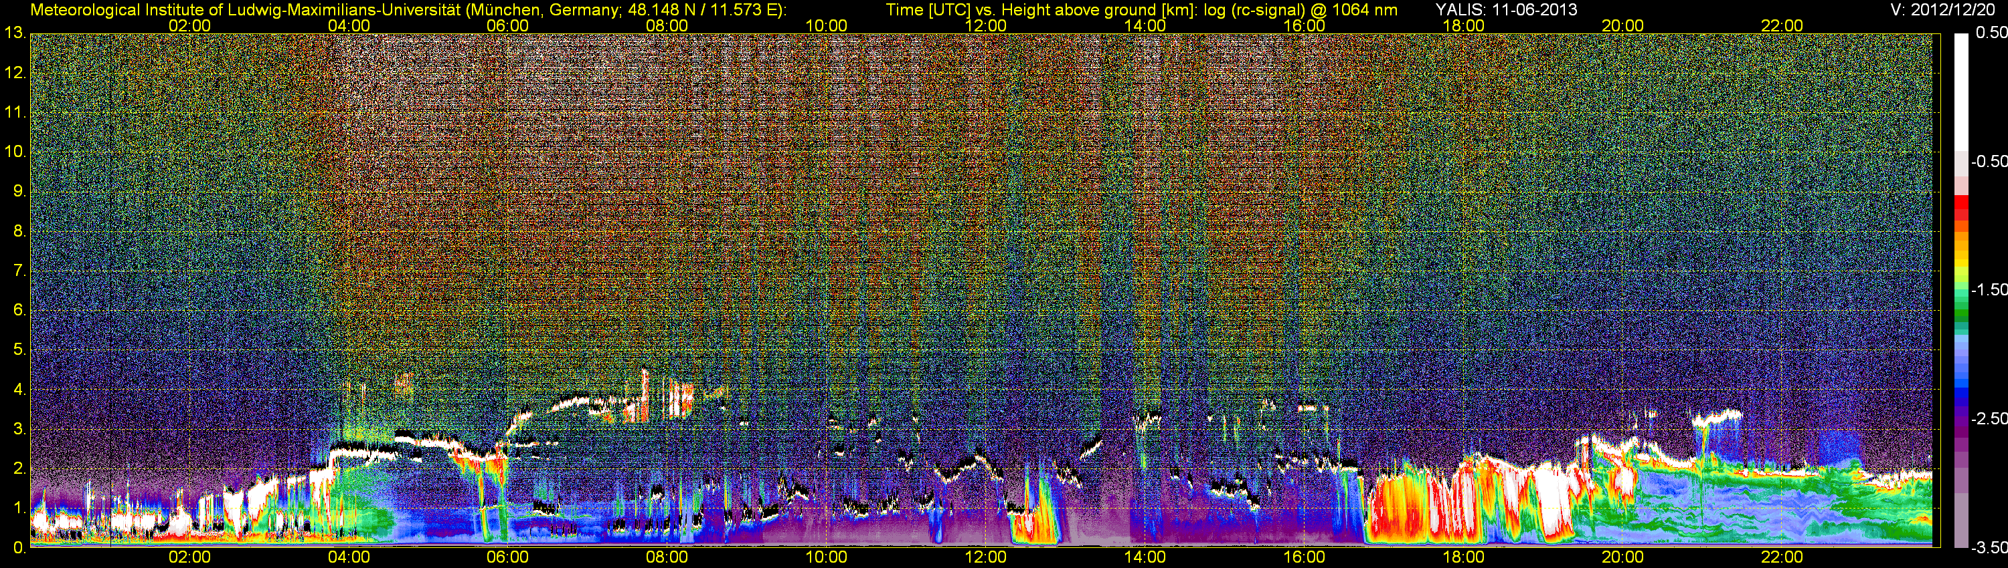Click the height label '5.' on the height axis
The width and height of the screenshot is (2008, 568).
pos(19,349)
